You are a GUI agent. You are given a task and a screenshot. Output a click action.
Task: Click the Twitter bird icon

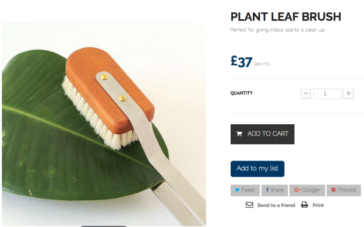[x=237, y=190]
